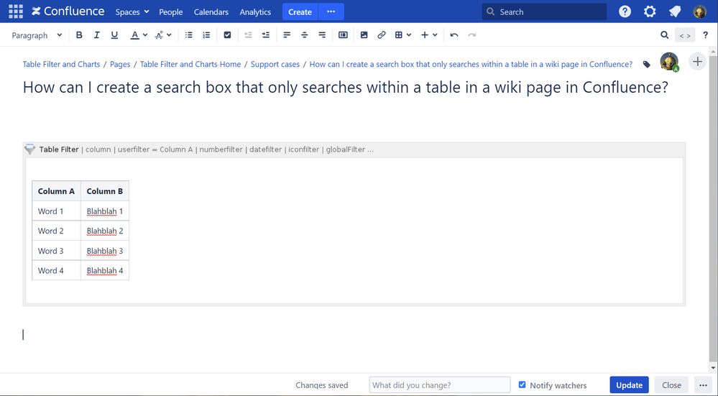
Task: Toggle the Notify watchers checkbox
Action: pyautogui.click(x=522, y=385)
